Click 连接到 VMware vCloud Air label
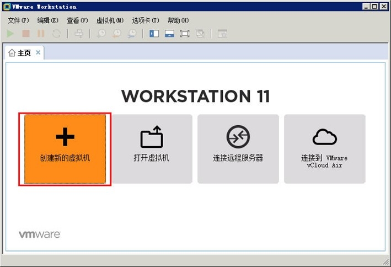391x267 pixels. [324, 161]
